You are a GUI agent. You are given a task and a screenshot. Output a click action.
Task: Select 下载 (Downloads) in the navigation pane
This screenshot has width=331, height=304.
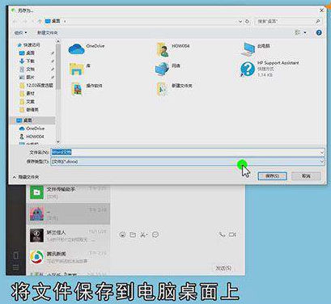tap(27, 61)
